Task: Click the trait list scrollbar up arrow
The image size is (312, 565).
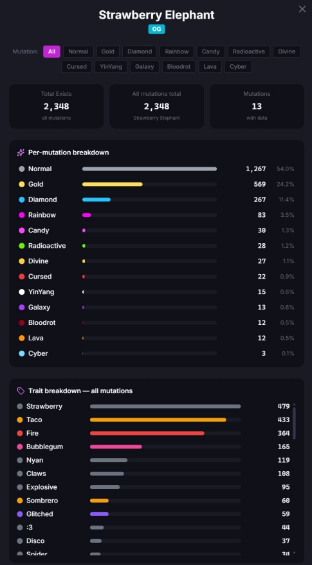Action: [295, 405]
